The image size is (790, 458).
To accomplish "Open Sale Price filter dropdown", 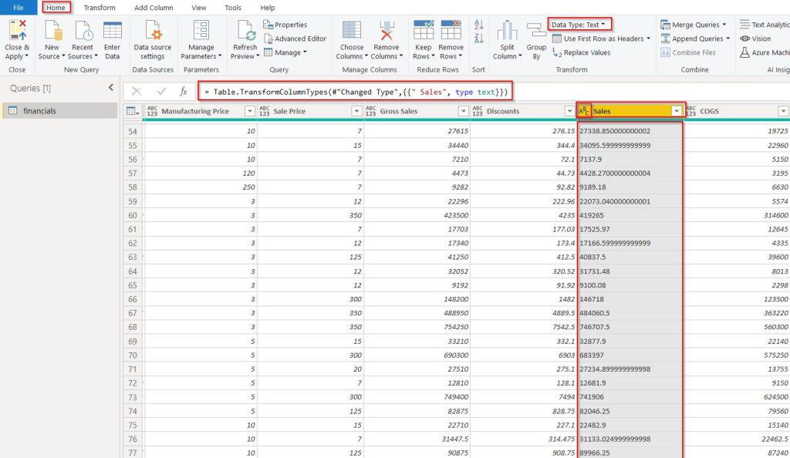I will (356, 111).
